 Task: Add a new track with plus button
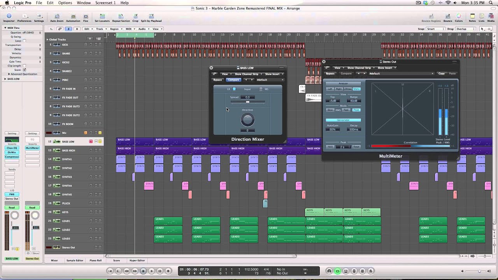click(x=90, y=38)
